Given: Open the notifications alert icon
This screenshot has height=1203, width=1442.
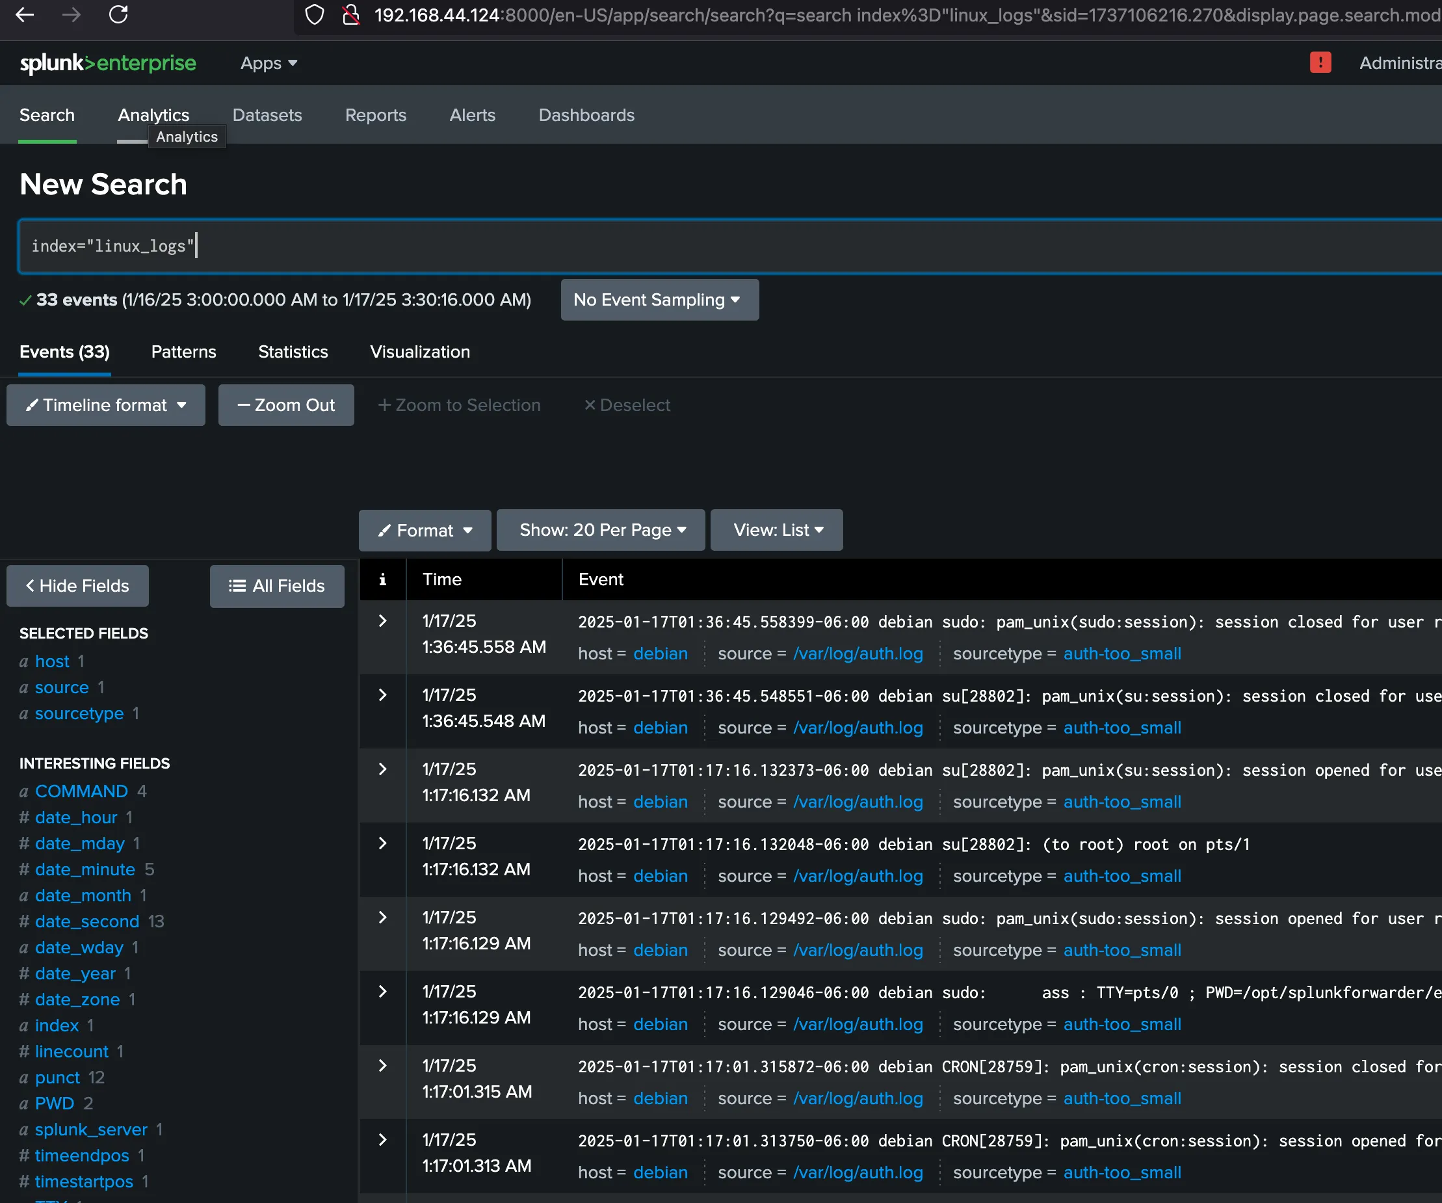Looking at the screenshot, I should (x=1320, y=62).
